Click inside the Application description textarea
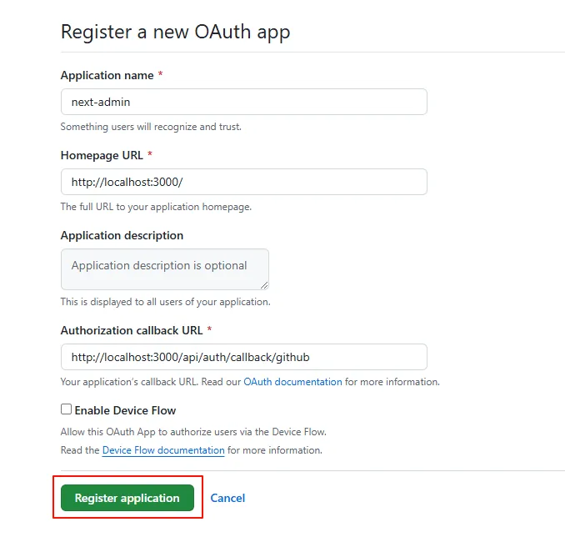The image size is (565, 537). 165,269
